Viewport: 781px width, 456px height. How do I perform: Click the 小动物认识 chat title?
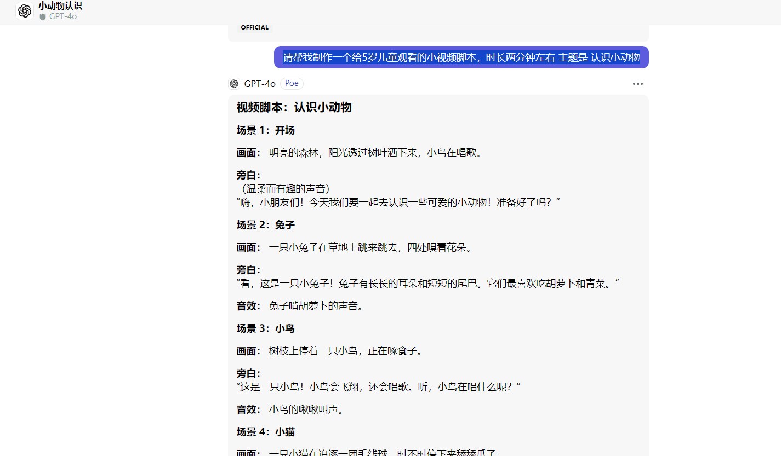click(x=60, y=6)
